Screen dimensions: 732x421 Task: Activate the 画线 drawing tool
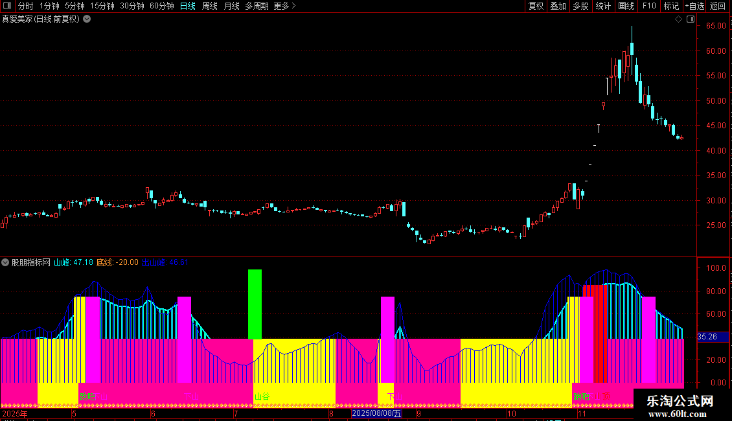click(626, 6)
